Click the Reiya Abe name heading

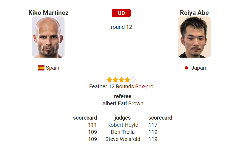194,13
